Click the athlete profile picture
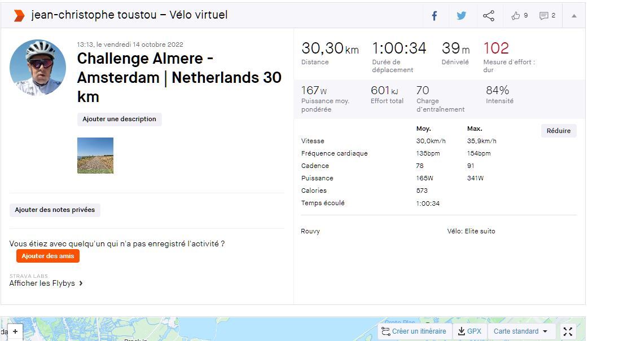The height and width of the screenshot is (341, 619). pos(38,68)
